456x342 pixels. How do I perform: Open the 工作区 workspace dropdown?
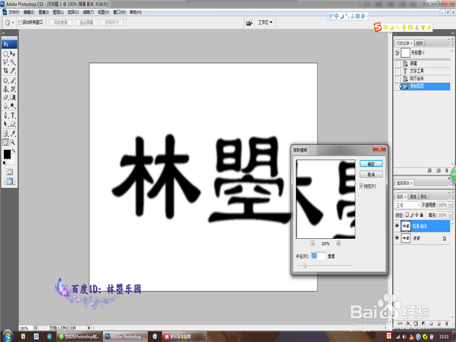(x=265, y=22)
